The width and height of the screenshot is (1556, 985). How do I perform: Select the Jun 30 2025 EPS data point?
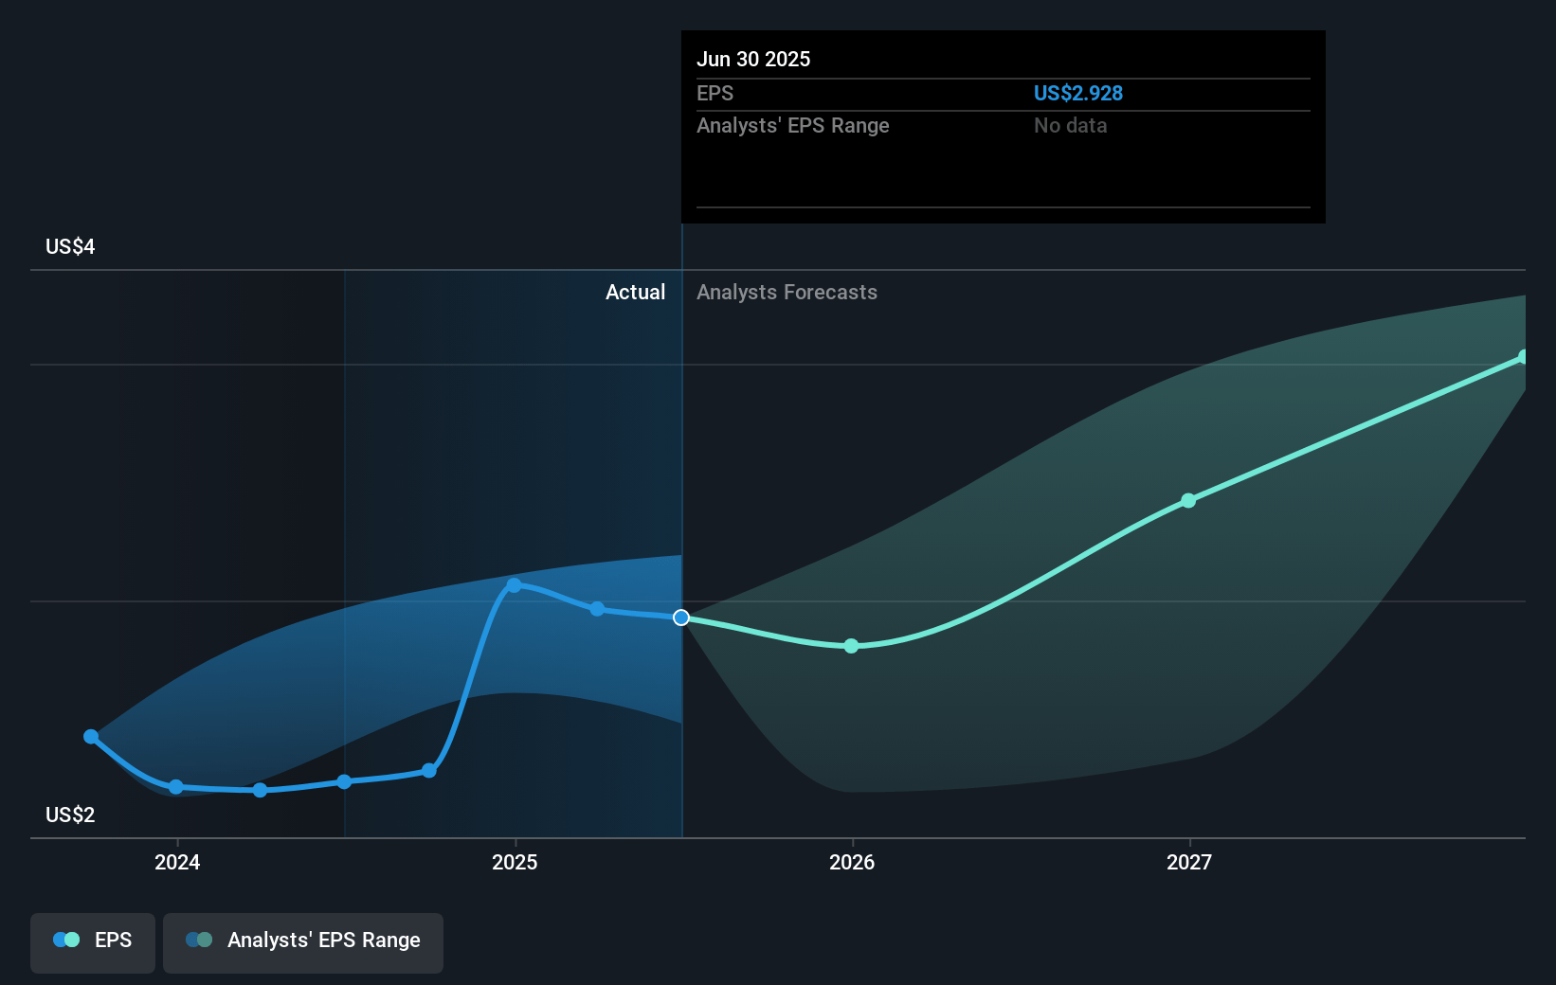pyautogui.click(x=681, y=618)
